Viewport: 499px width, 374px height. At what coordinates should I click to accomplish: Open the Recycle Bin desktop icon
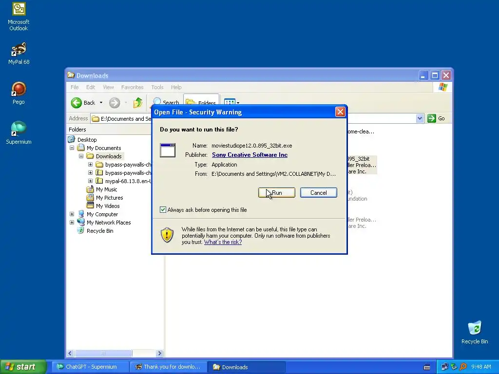click(475, 332)
